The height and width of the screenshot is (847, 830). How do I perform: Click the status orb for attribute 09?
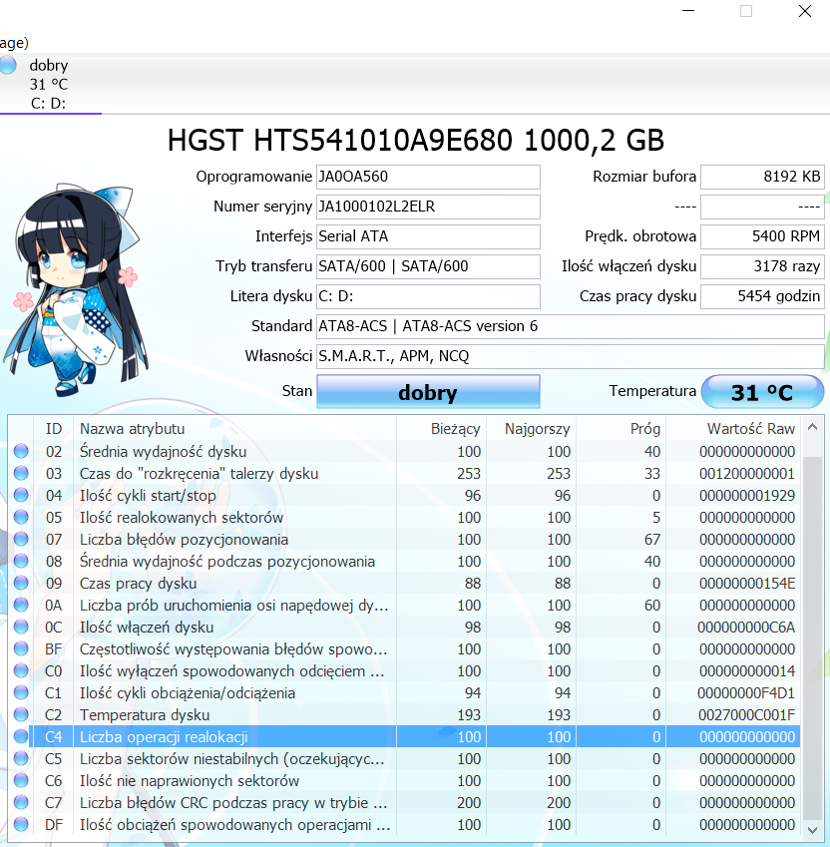[x=21, y=583]
